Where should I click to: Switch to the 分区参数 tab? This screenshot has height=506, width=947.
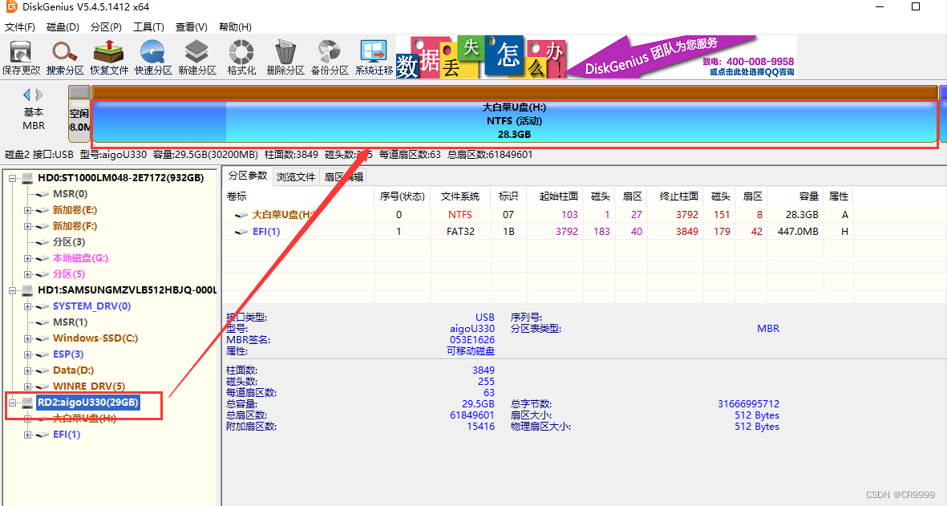[248, 176]
